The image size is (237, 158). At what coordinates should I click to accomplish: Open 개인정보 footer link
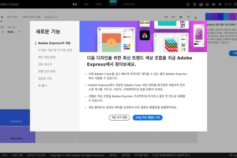pos(113,155)
